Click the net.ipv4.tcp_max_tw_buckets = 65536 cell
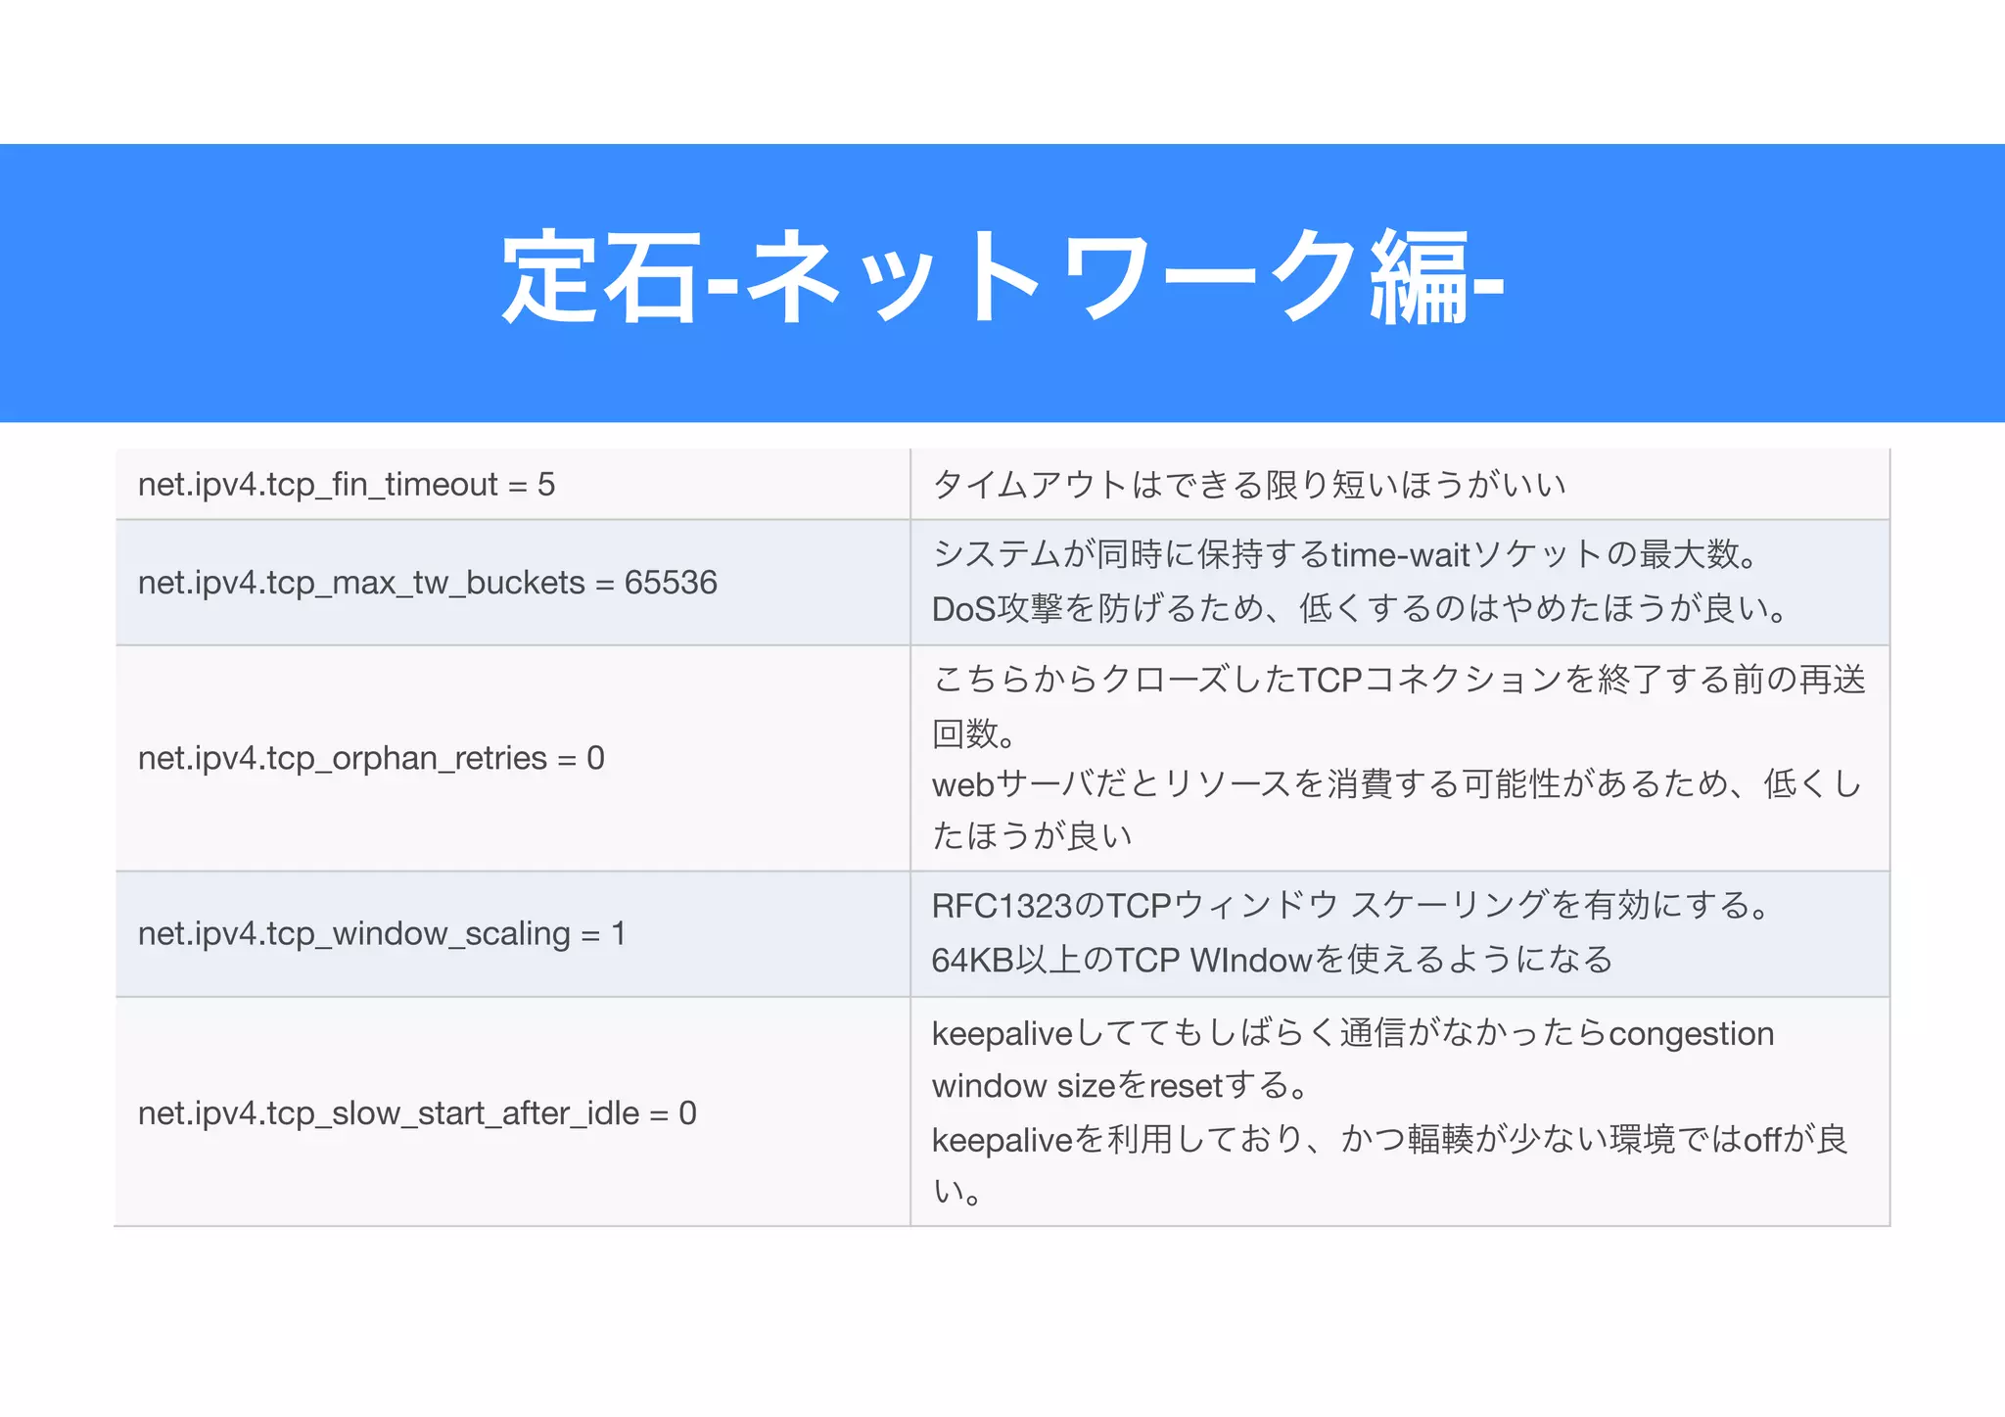 tap(428, 582)
